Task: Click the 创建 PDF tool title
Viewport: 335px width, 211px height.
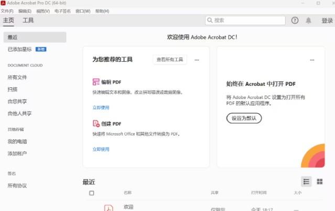Action: (x=111, y=124)
